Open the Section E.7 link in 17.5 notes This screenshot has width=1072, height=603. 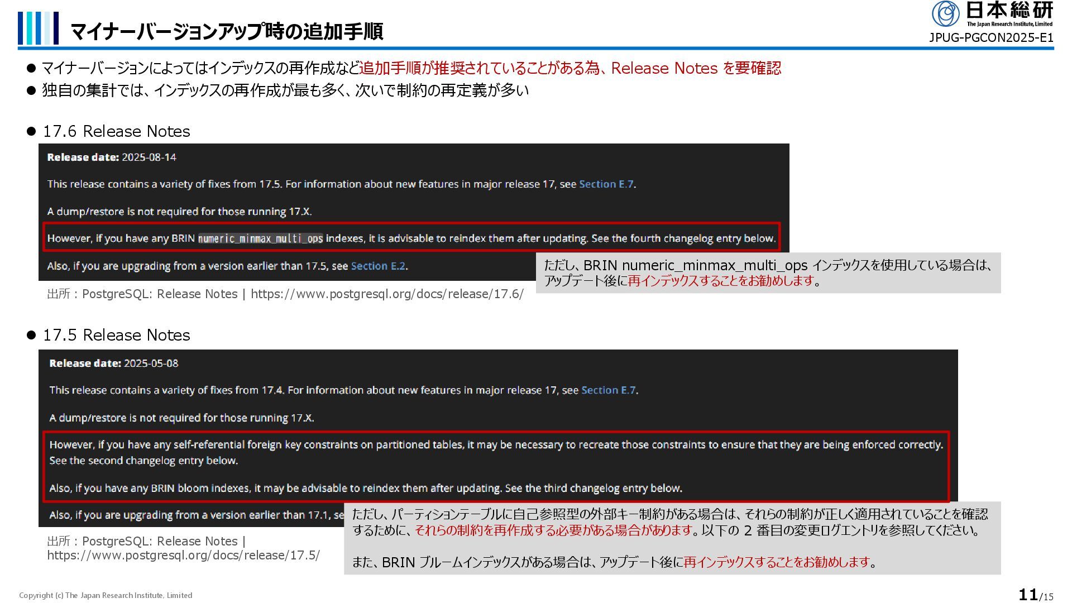tap(608, 390)
